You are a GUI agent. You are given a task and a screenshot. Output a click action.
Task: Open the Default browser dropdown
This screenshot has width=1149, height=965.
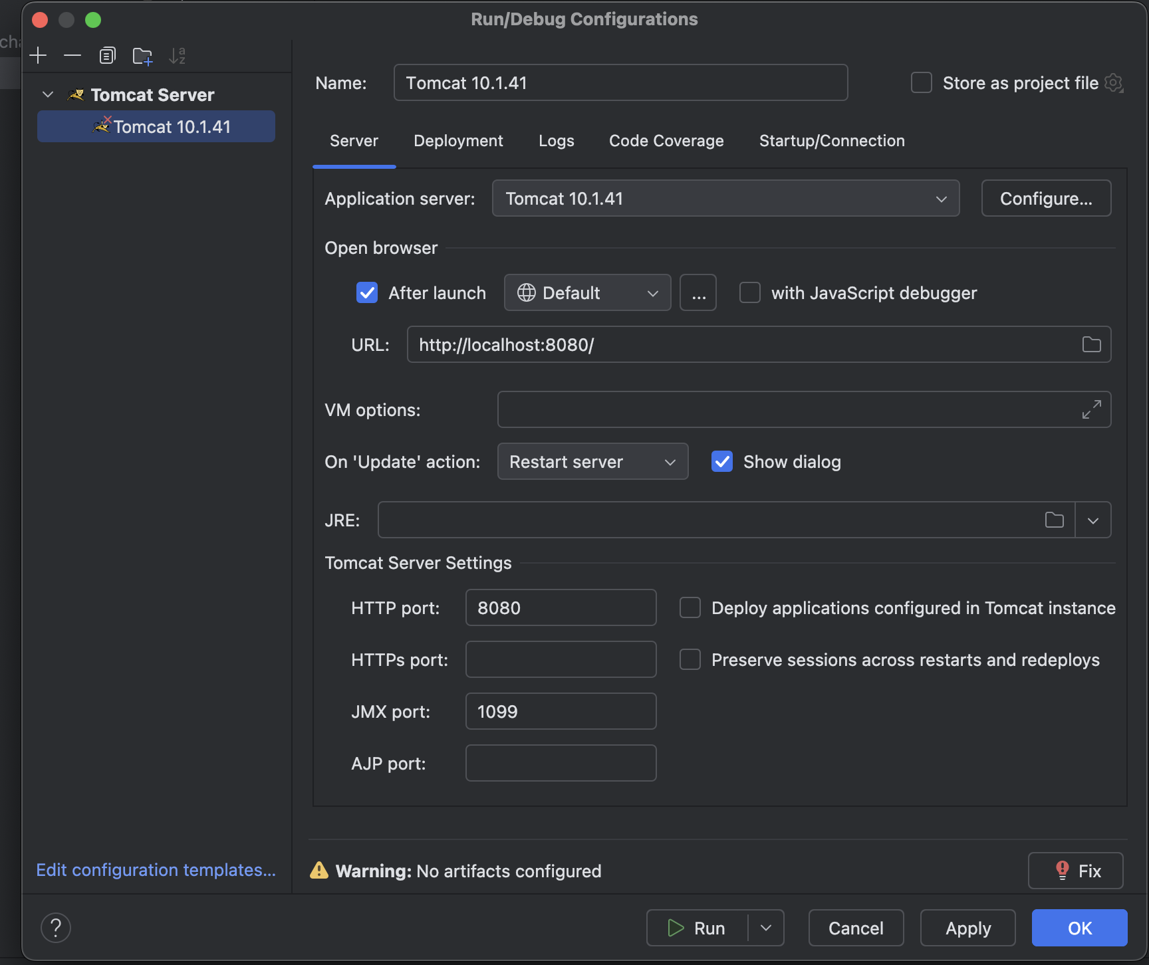pos(587,292)
